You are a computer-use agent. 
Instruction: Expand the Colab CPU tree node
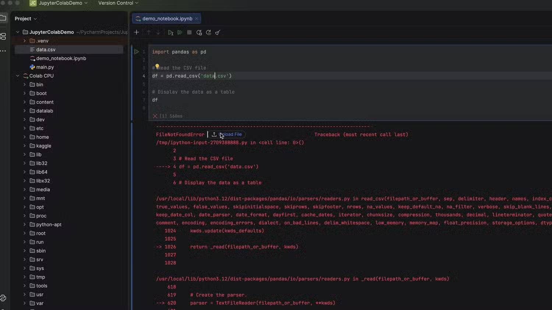click(x=17, y=76)
